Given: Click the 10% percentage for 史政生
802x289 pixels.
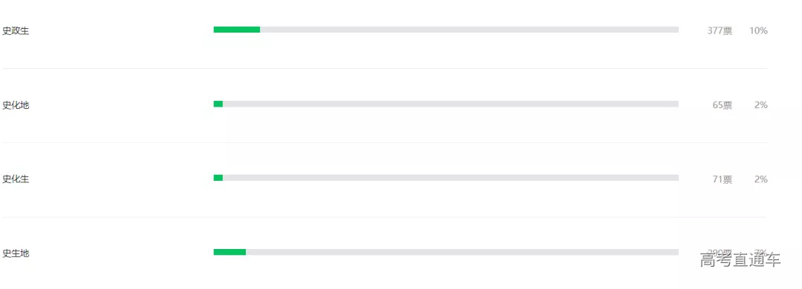Looking at the screenshot, I should [x=758, y=30].
